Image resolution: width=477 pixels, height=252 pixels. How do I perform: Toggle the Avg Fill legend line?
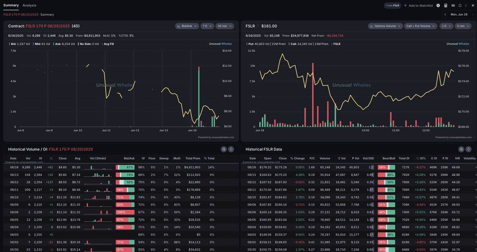[x=108, y=44]
